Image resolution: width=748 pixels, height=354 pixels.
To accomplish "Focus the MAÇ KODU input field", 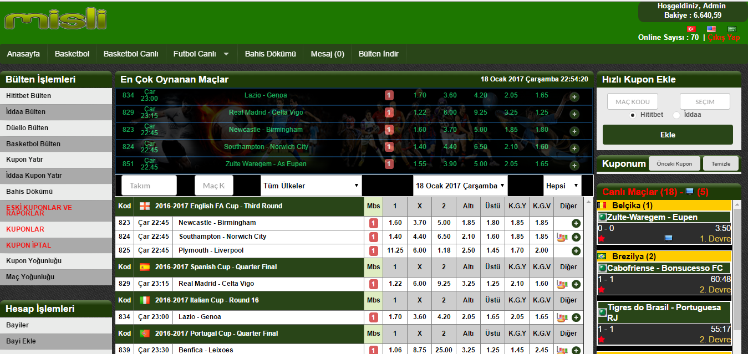I will pos(633,101).
